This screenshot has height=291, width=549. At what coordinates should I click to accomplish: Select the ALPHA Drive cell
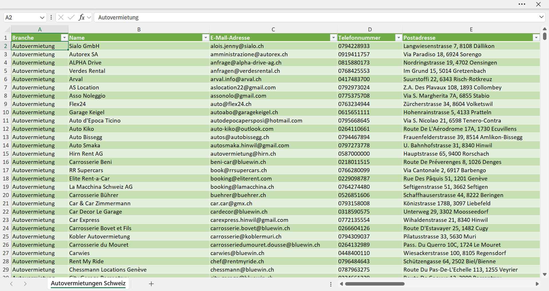coord(139,63)
